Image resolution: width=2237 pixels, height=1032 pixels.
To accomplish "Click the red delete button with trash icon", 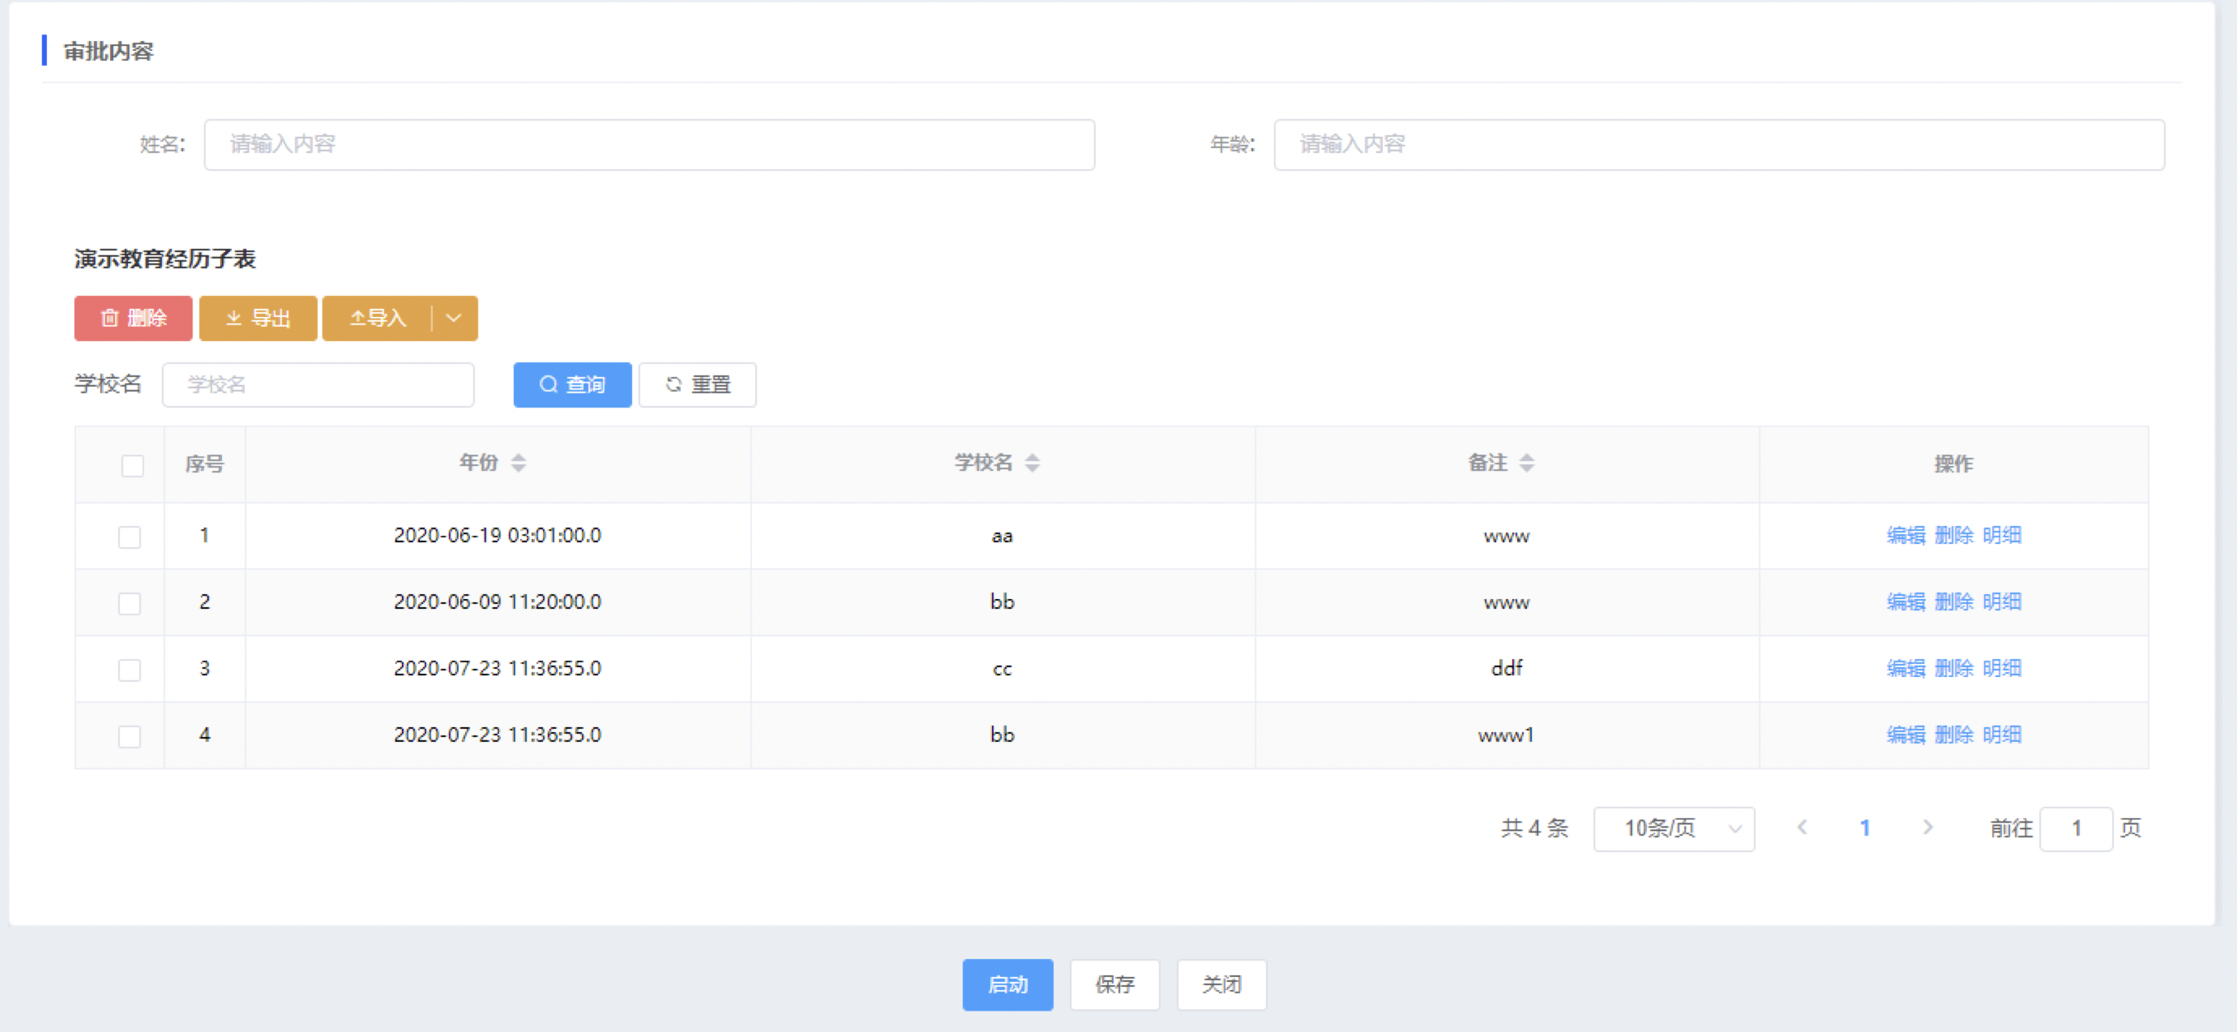I will 133,318.
